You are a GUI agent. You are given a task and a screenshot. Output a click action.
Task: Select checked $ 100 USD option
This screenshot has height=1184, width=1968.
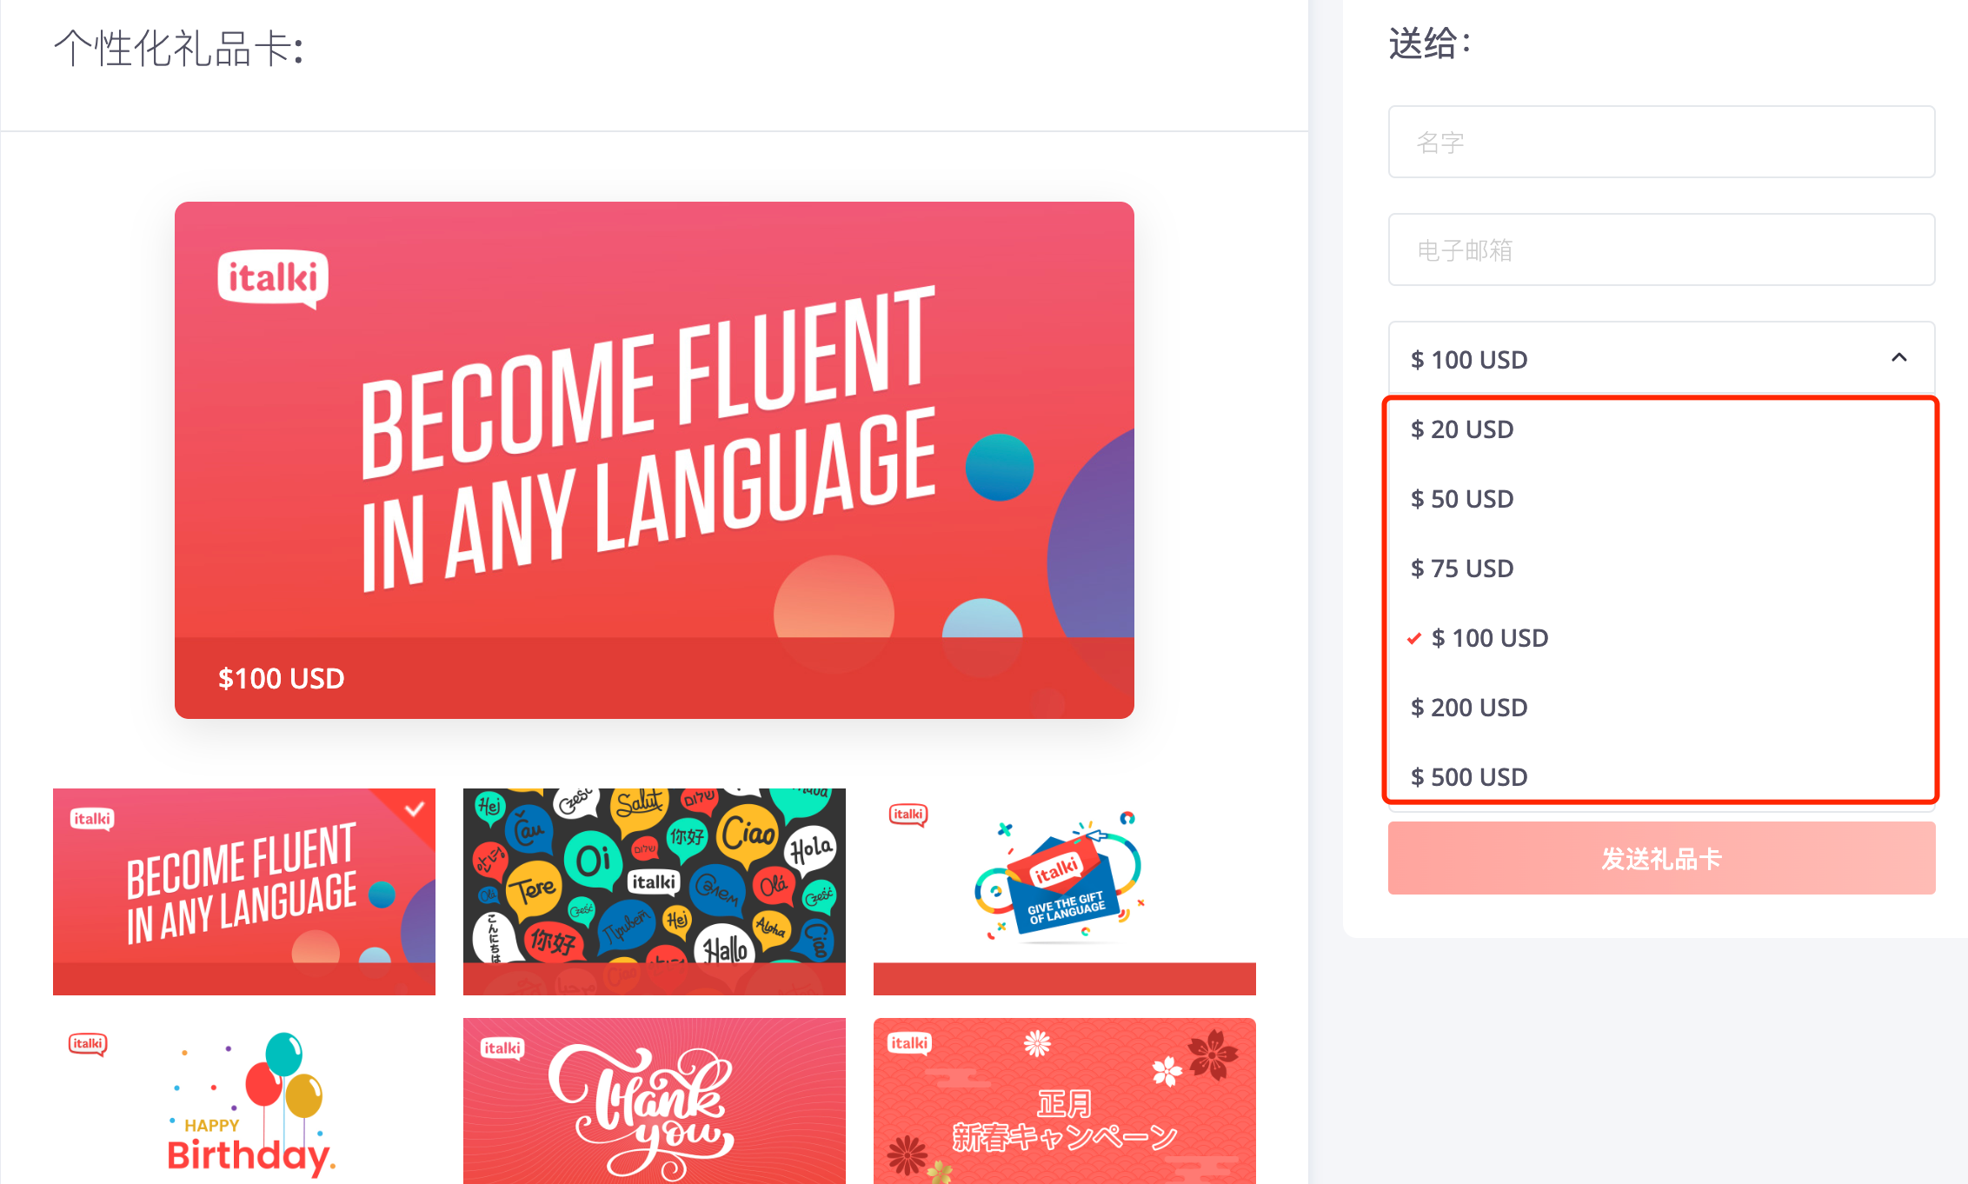pos(1488,638)
